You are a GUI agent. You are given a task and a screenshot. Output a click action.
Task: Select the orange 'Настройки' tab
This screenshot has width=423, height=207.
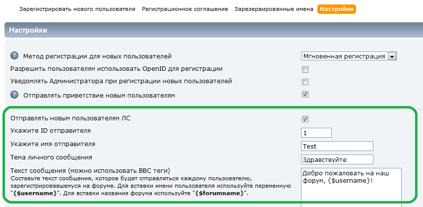337,9
